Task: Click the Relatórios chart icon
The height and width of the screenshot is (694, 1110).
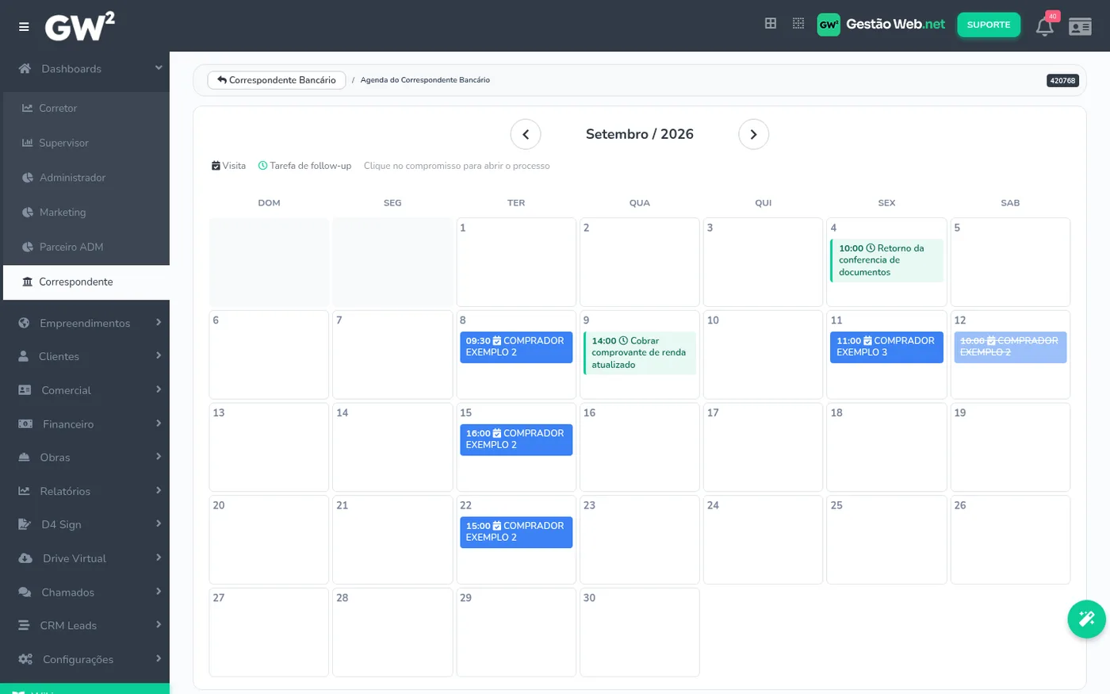Action: (x=25, y=491)
